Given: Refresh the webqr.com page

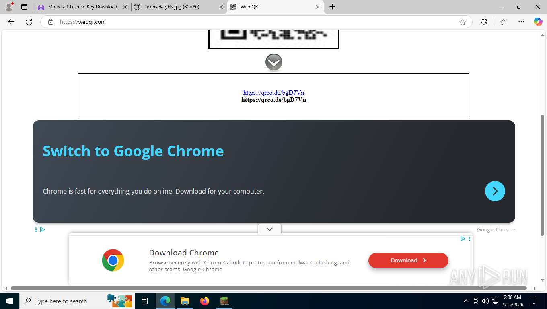Looking at the screenshot, I should pos(29,22).
